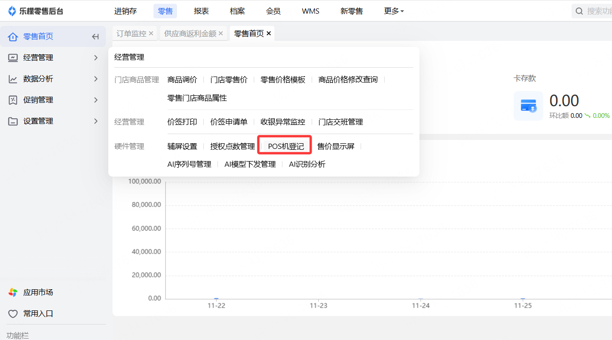The height and width of the screenshot is (340, 612).
Task: Click the 卡存款 value 0.00
Action: pyautogui.click(x=564, y=100)
